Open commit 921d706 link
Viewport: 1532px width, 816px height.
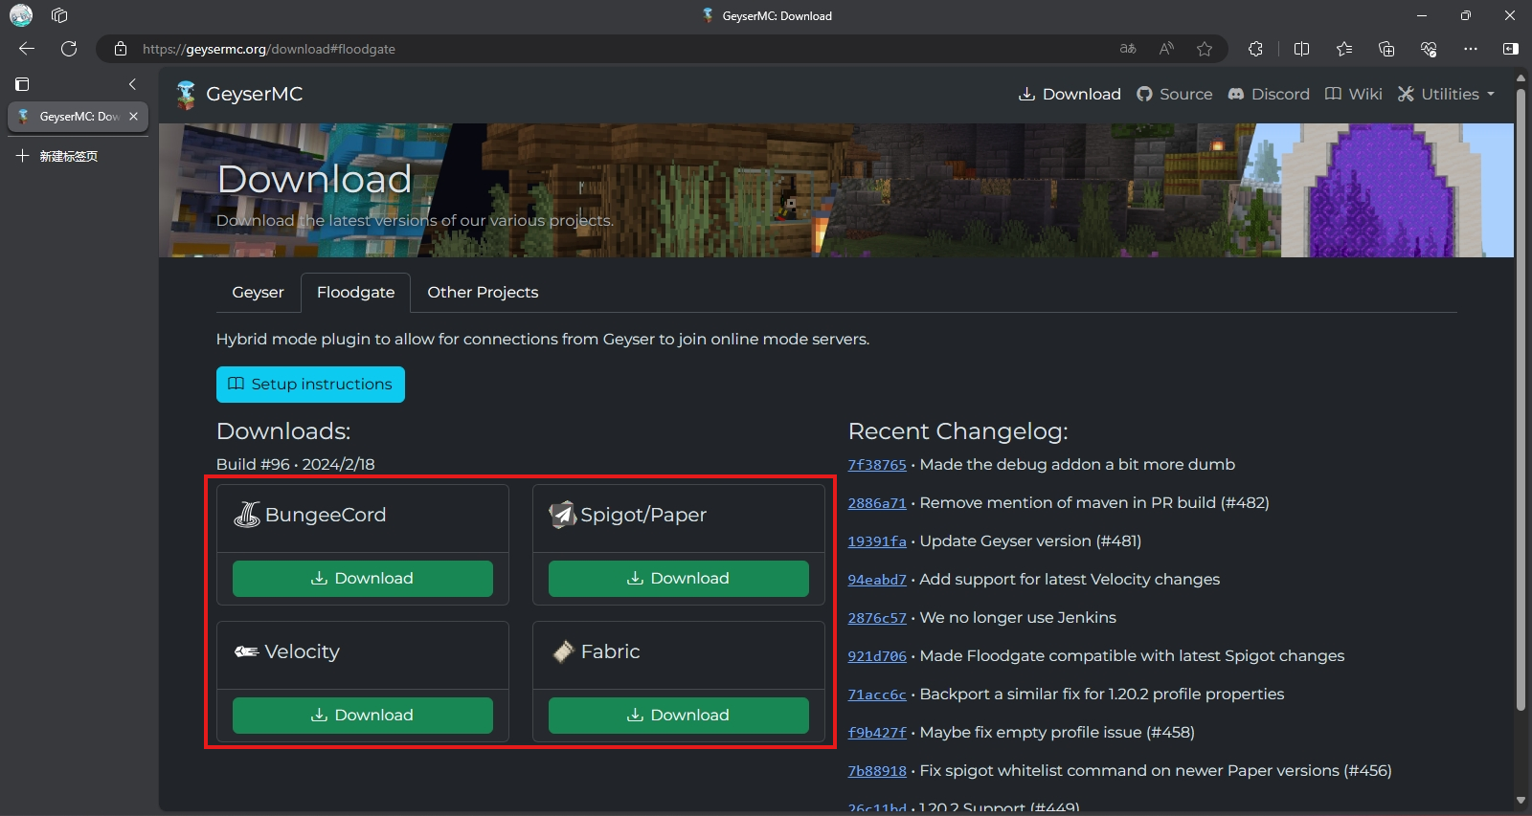[x=877, y=656]
